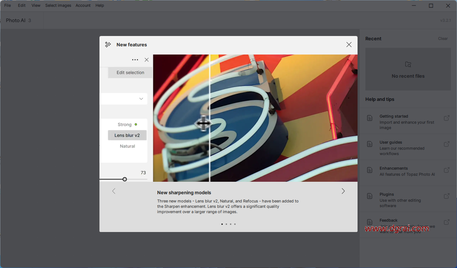The image size is (457, 268).
Task: Close the Photo AI window
Action: click(x=448, y=5)
